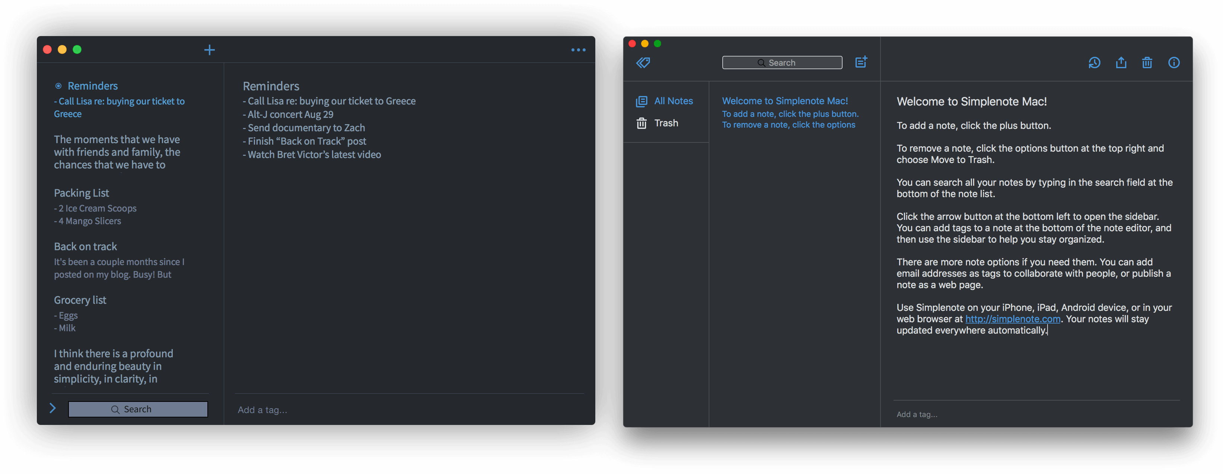Viewport: 1223px width, 474px height.
Task: Open the Back on track note
Action: 86,246
